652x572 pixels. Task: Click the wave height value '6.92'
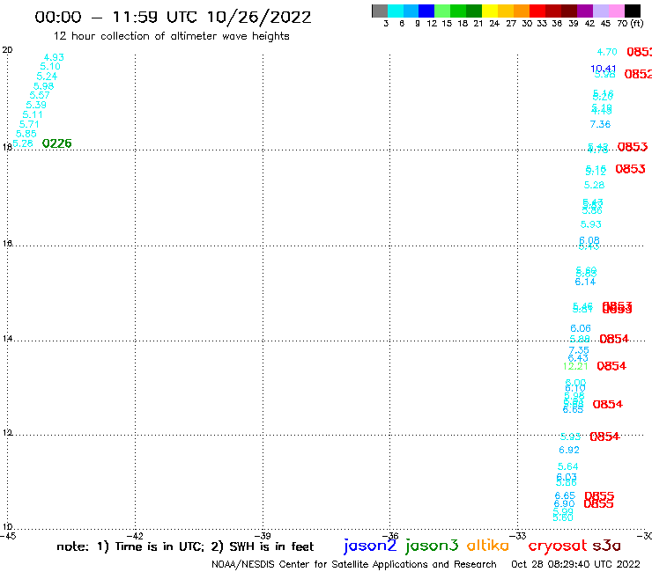click(x=569, y=450)
